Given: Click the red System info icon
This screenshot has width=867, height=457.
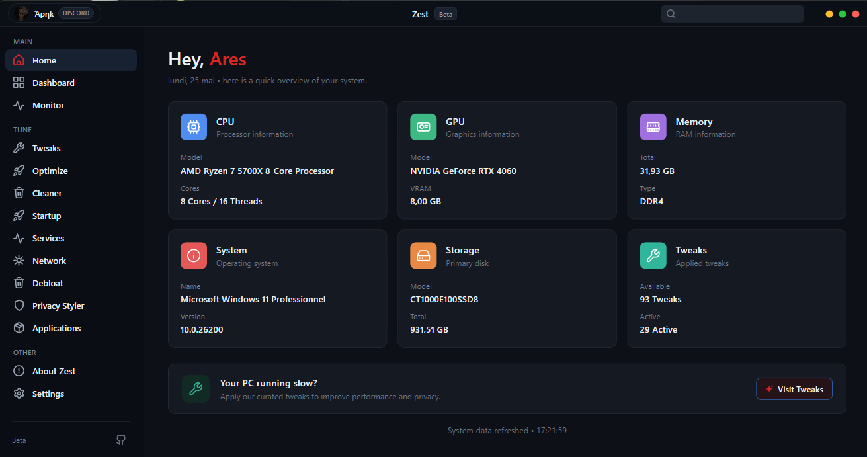Looking at the screenshot, I should click(x=194, y=255).
